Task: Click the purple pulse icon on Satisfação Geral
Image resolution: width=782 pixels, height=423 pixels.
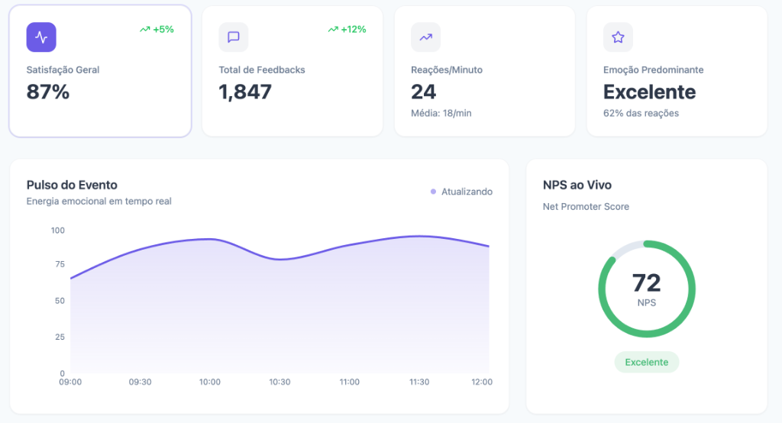Action: [41, 37]
